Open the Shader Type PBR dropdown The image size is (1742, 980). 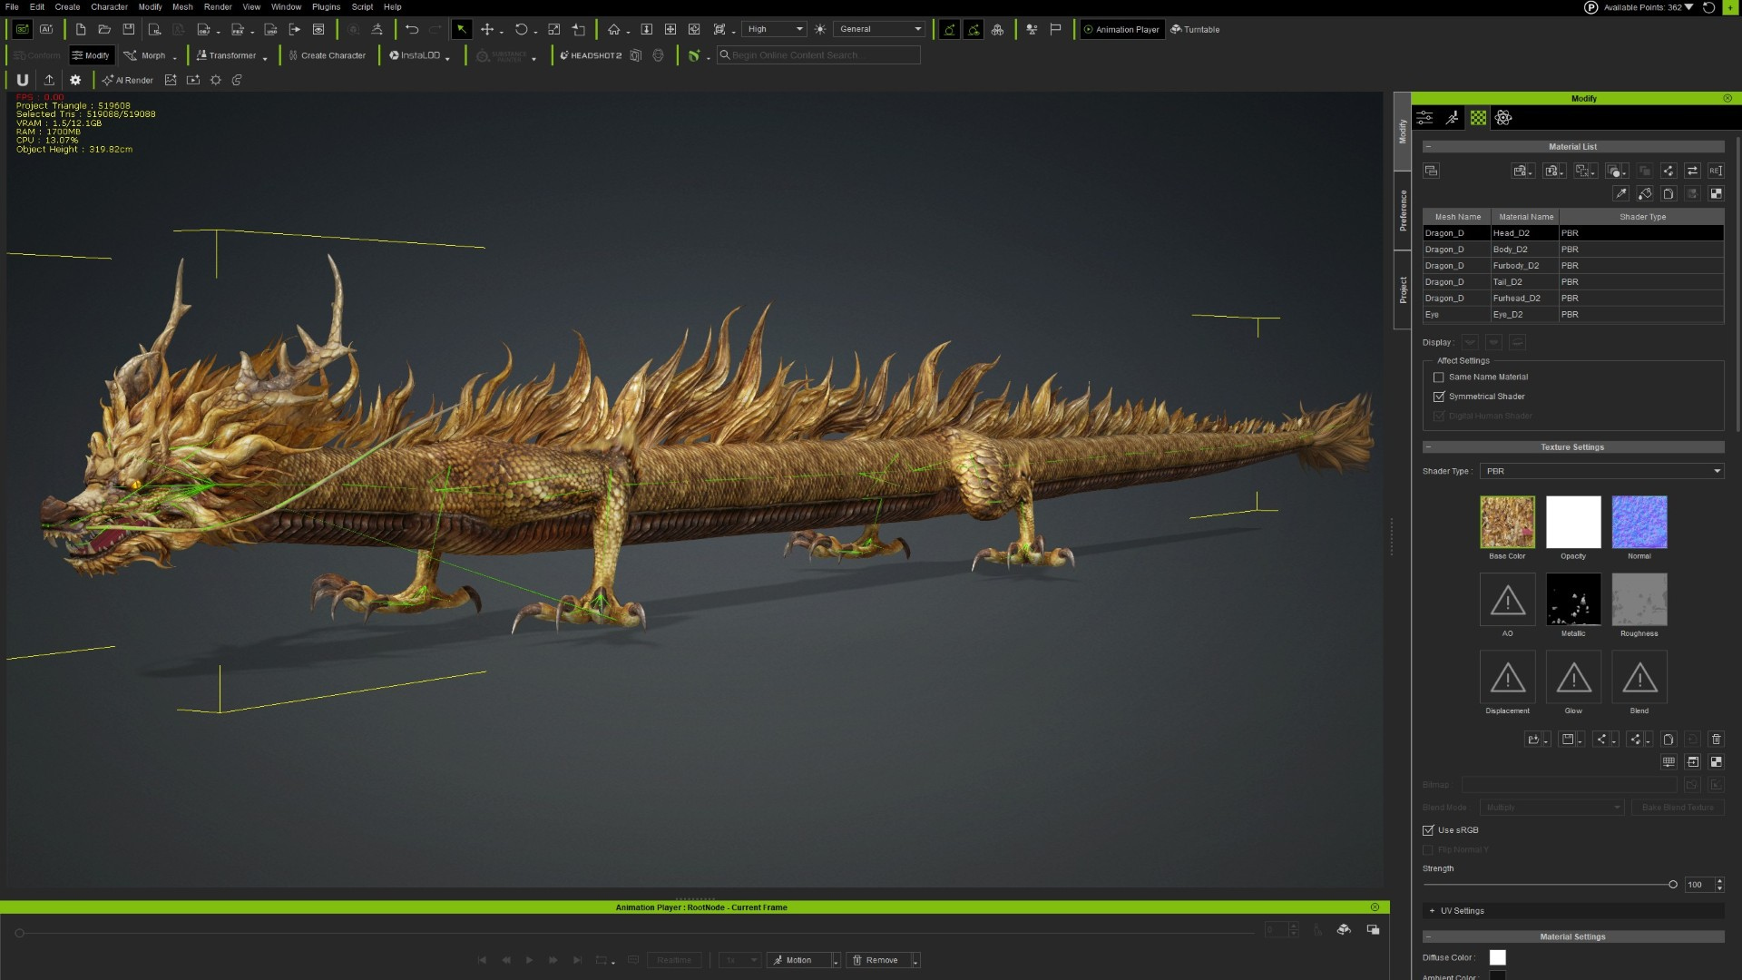(1601, 471)
